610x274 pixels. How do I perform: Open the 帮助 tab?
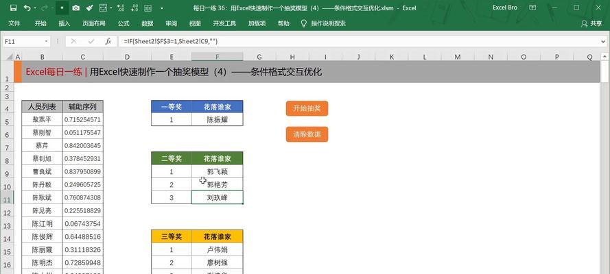coord(283,23)
